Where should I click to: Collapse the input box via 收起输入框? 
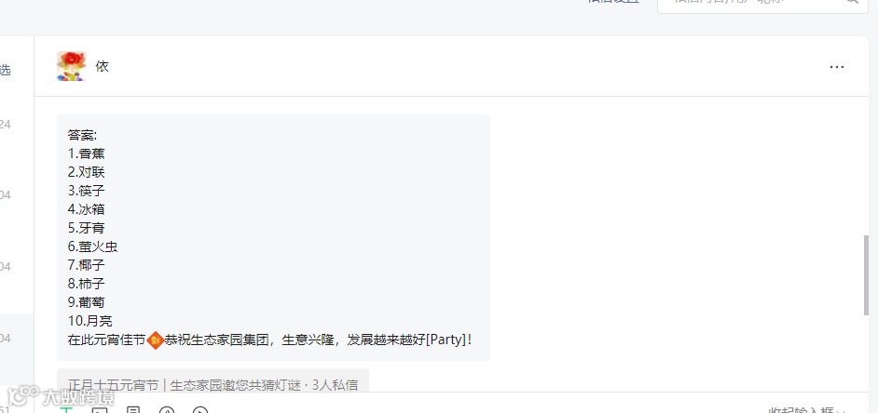tap(806, 410)
